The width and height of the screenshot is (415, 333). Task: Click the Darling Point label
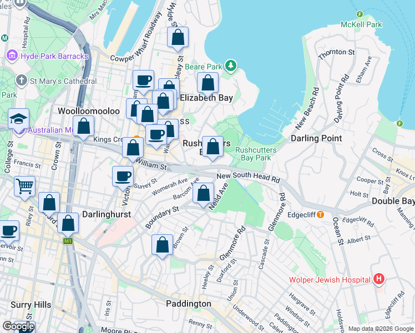[316, 138]
